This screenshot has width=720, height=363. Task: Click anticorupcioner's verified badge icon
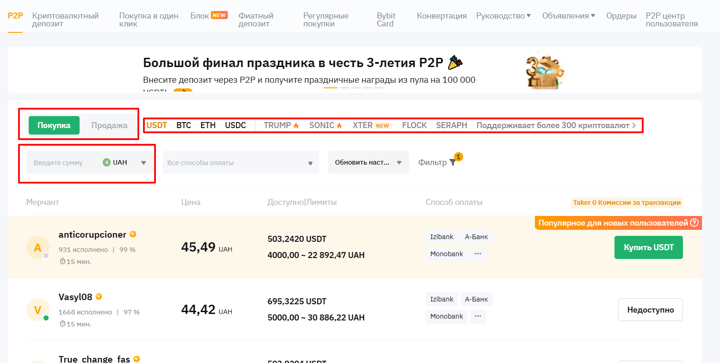[x=133, y=234]
